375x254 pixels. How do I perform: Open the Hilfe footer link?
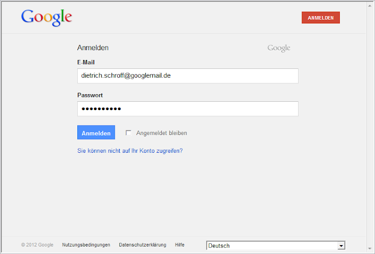point(180,245)
